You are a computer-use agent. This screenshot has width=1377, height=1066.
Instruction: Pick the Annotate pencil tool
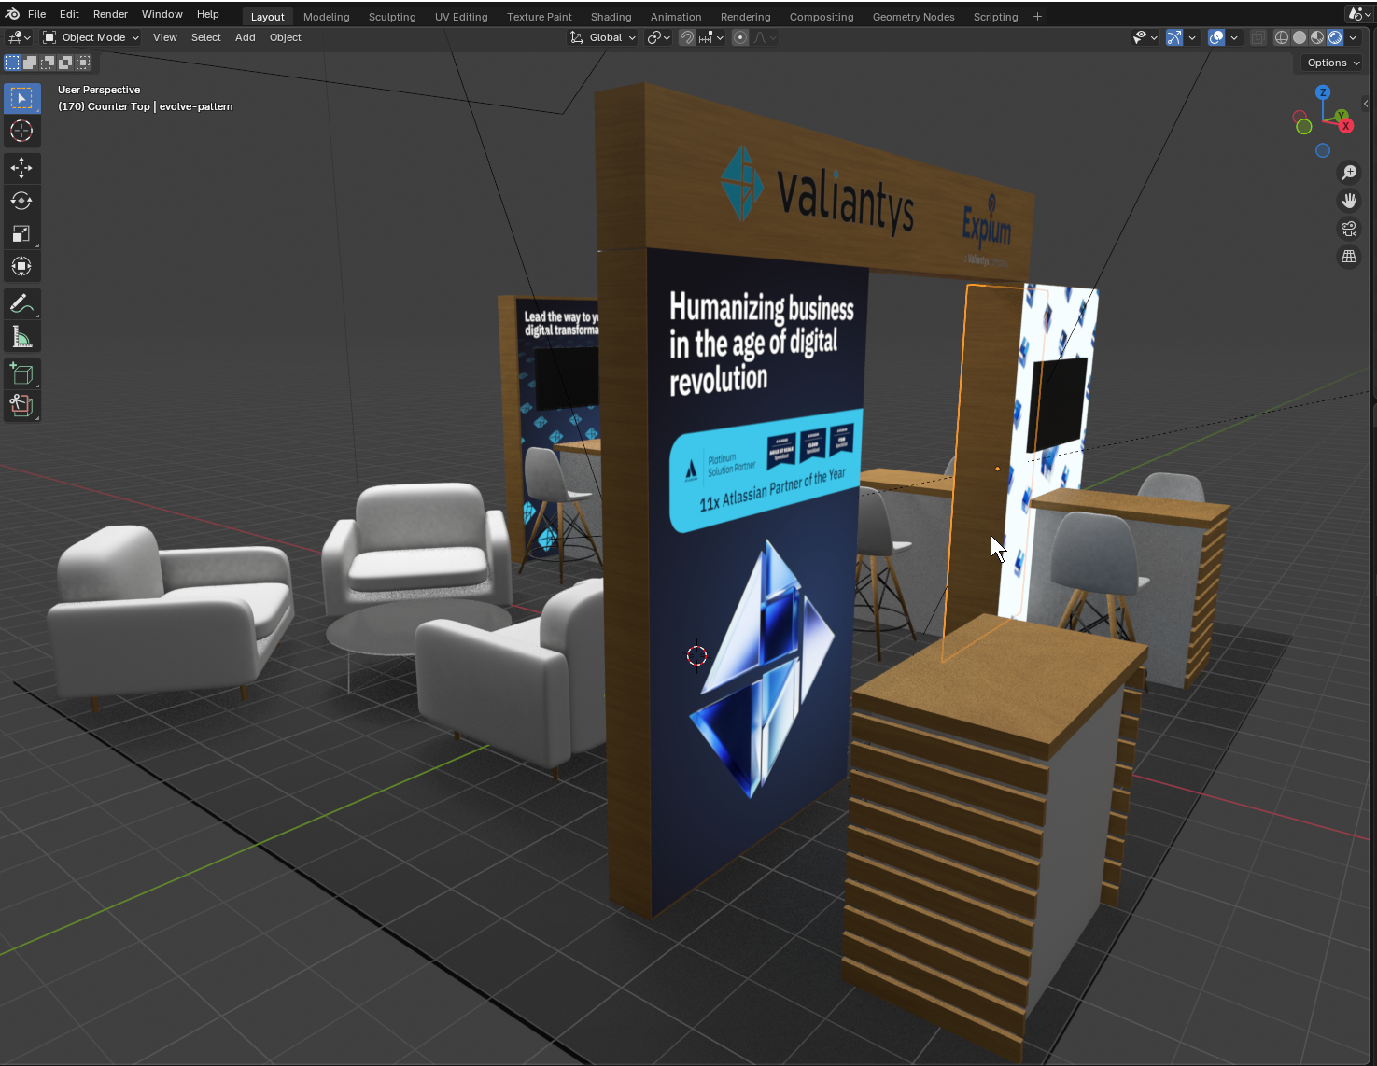point(21,304)
